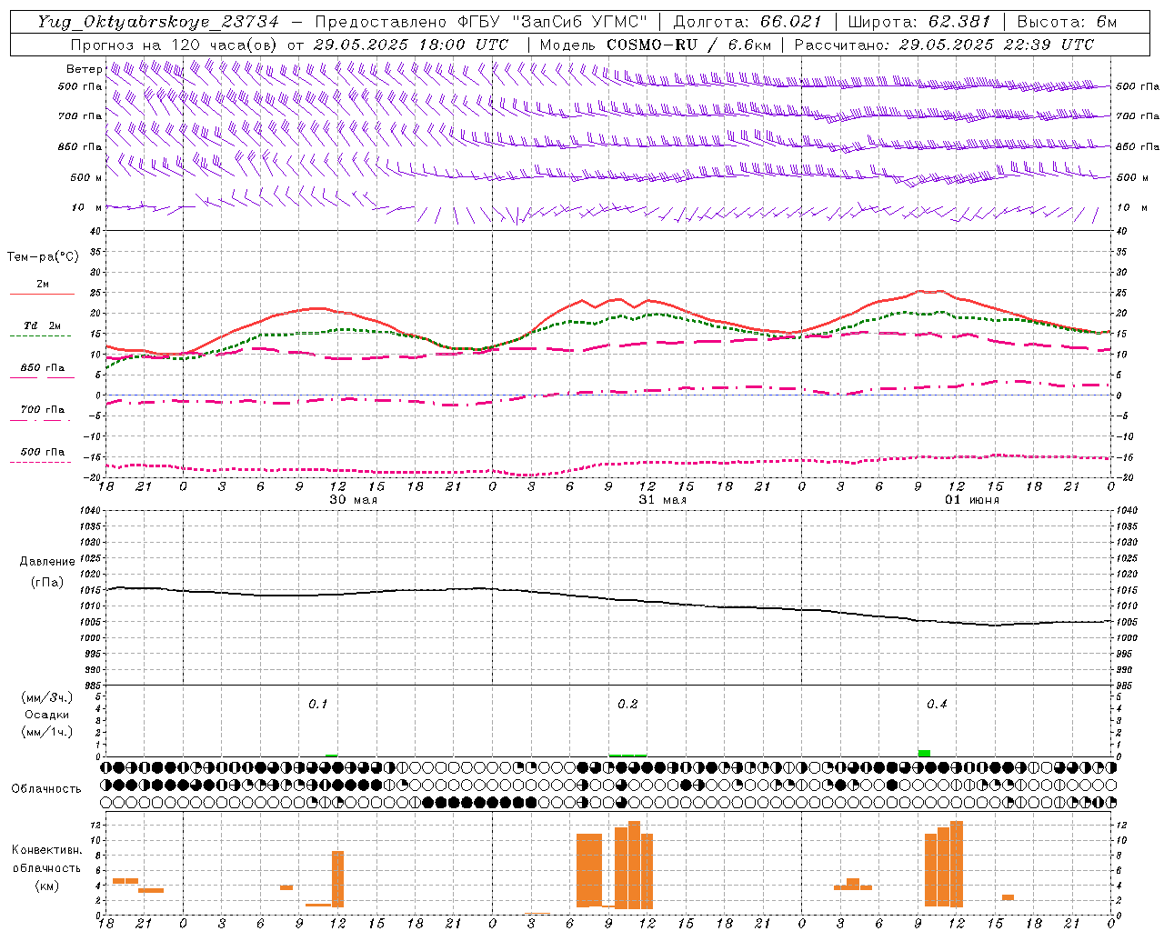1164x931 pixels.
Task: Click the Осадки precipitation label
Action: 47,715
